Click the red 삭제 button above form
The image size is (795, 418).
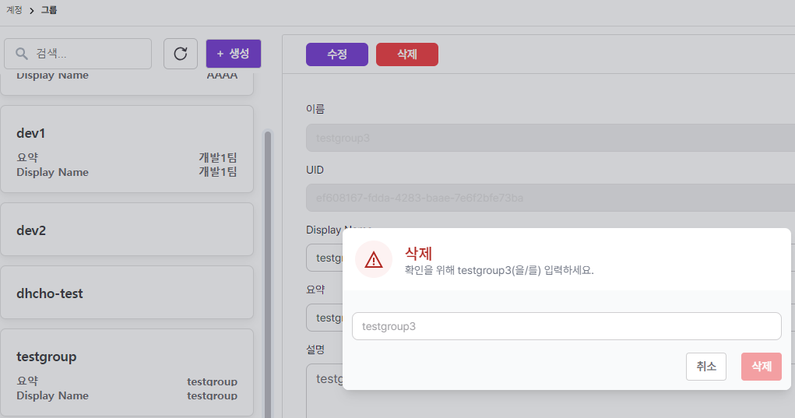tap(407, 54)
